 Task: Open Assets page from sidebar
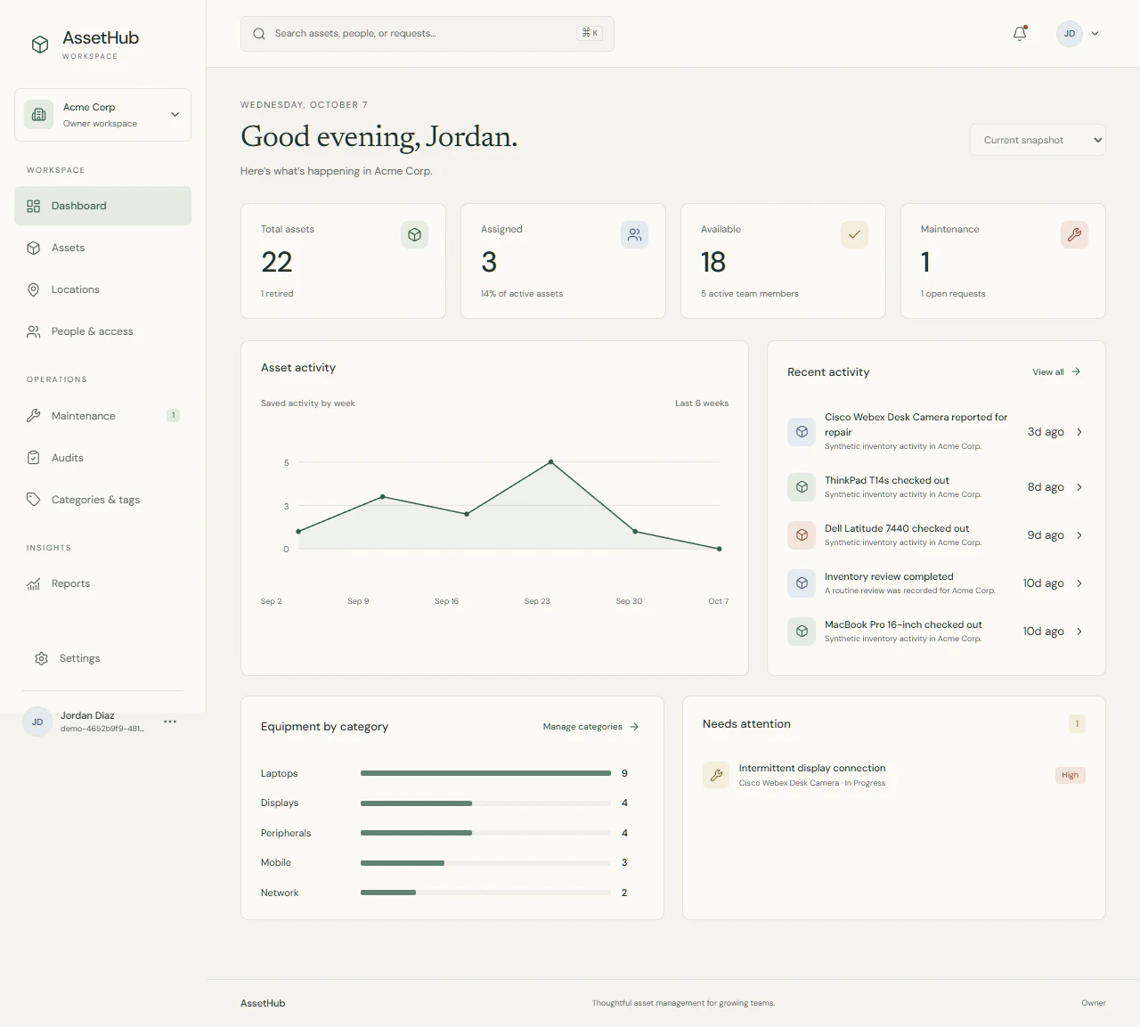pyautogui.click(x=102, y=248)
